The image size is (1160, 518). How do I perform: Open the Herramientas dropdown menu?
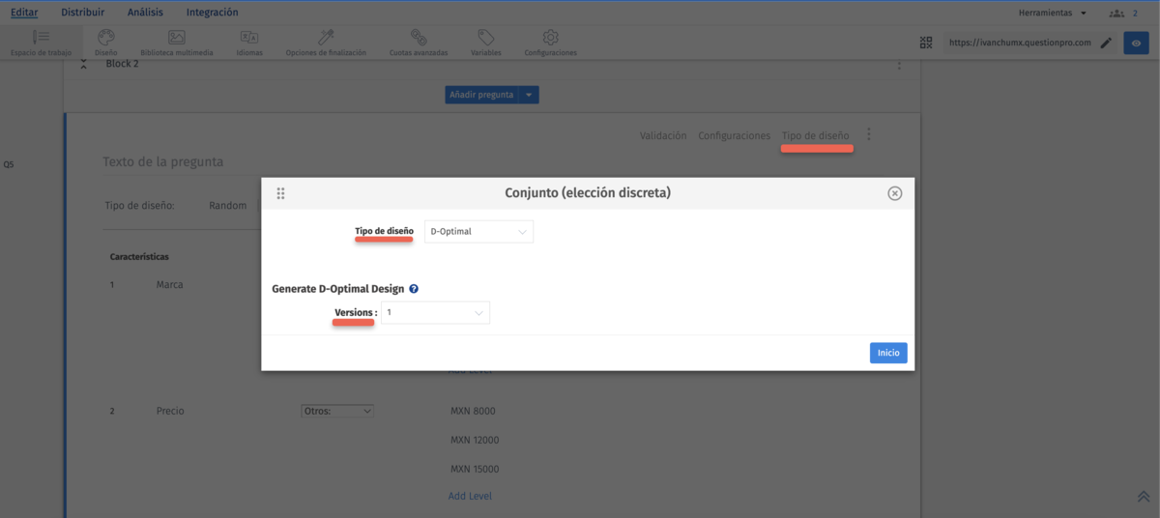tap(1053, 13)
